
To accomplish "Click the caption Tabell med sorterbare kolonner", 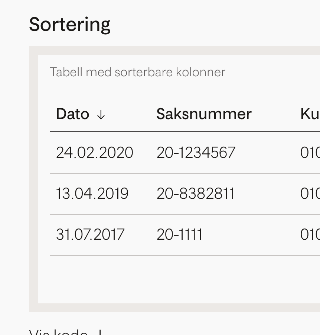I will click(137, 72).
